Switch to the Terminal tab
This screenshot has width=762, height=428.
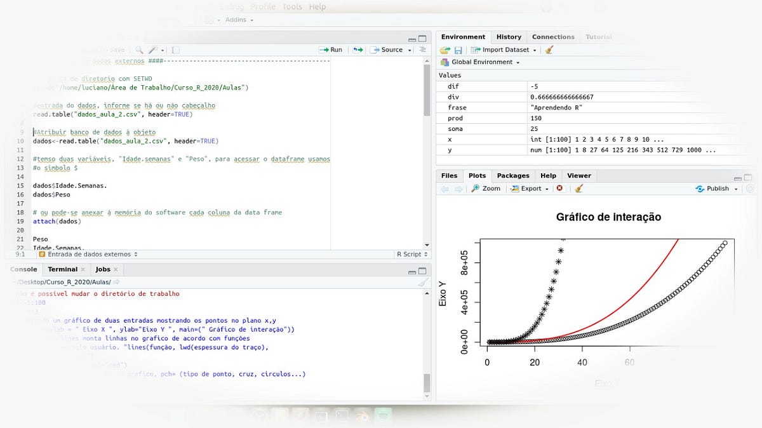pyautogui.click(x=62, y=269)
